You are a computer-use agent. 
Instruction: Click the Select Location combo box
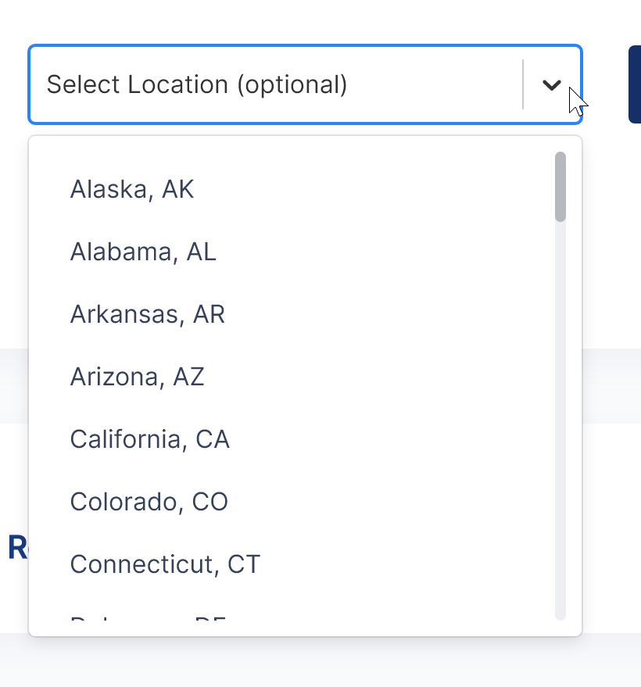tap(274, 84)
